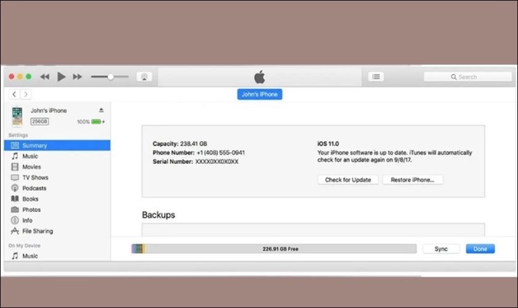Viewport: 518px width, 308px height.
Task: Open the Summary settings section
Action: 57,145
